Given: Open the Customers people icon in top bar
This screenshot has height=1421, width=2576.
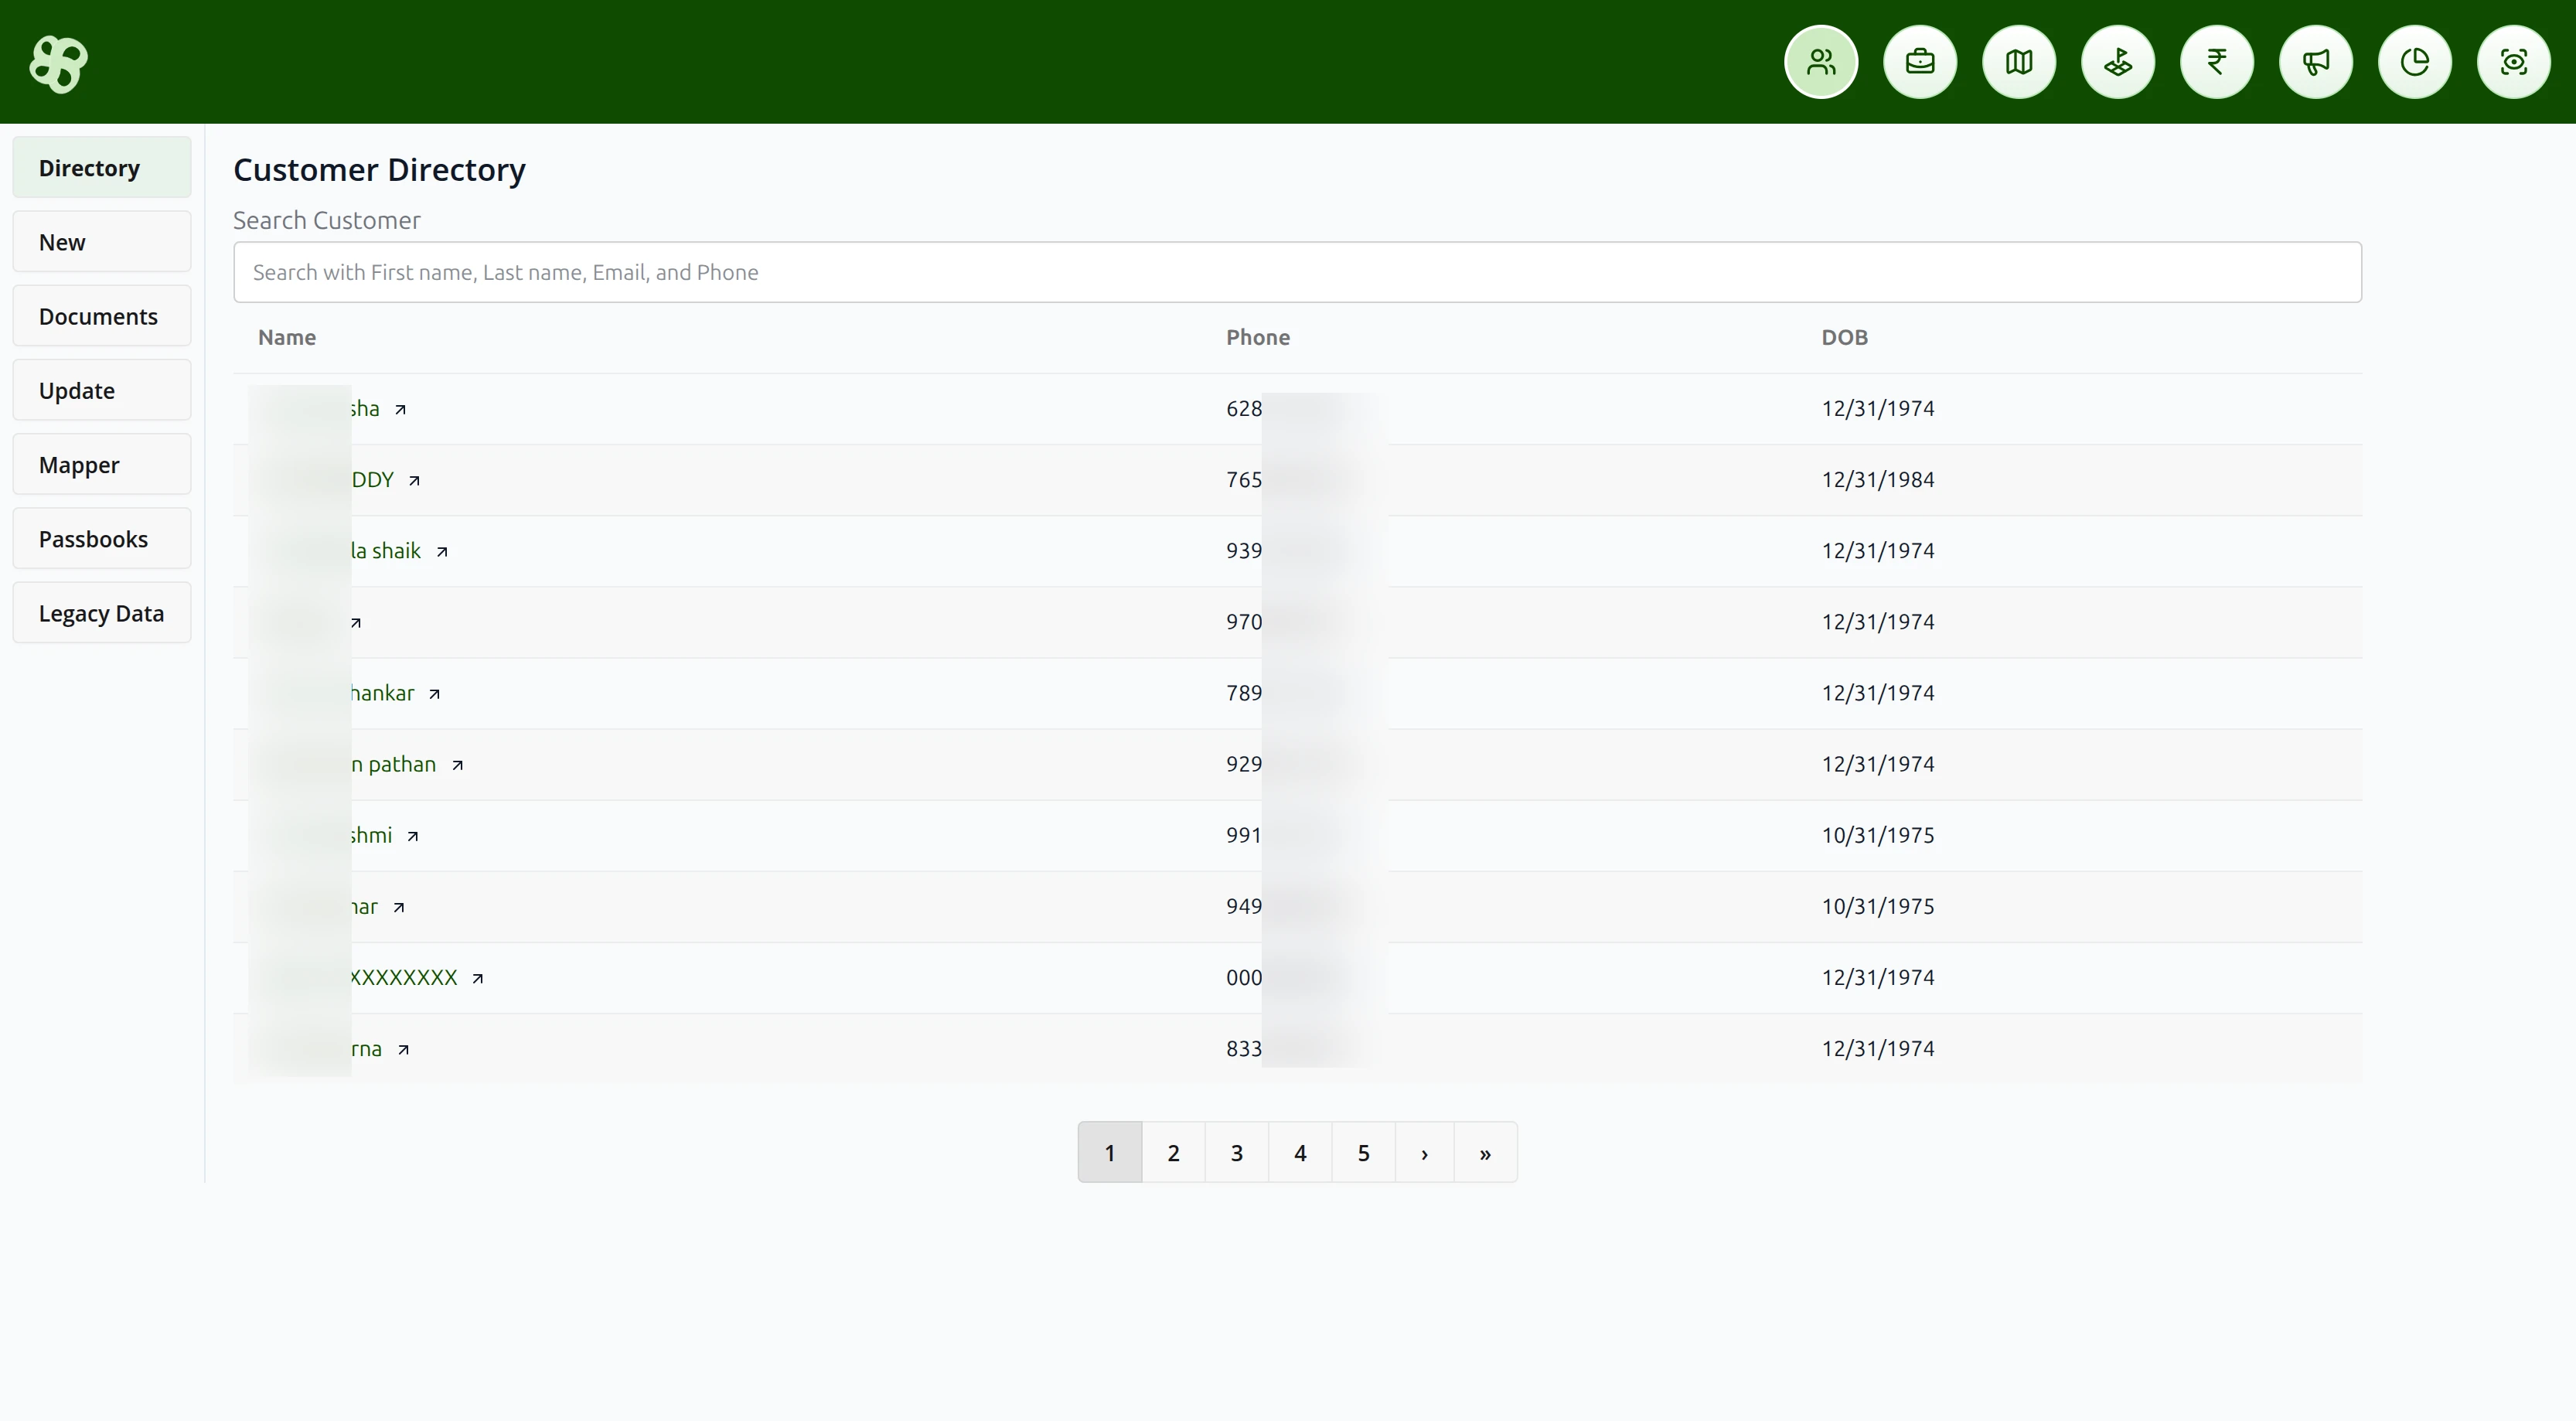Looking at the screenshot, I should pyautogui.click(x=1820, y=61).
